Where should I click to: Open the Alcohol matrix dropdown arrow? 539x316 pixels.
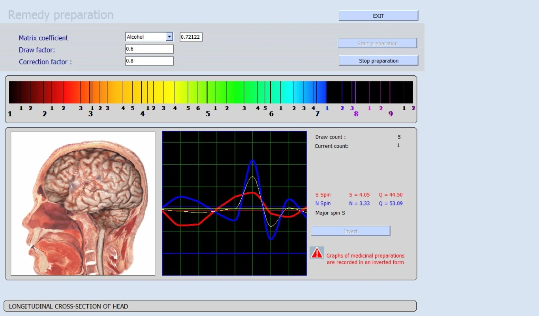pos(169,37)
